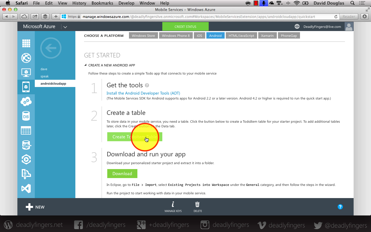The height and width of the screenshot is (232, 371).
Task: Click the Reader button in Safari
Action: (x=349, y=17)
